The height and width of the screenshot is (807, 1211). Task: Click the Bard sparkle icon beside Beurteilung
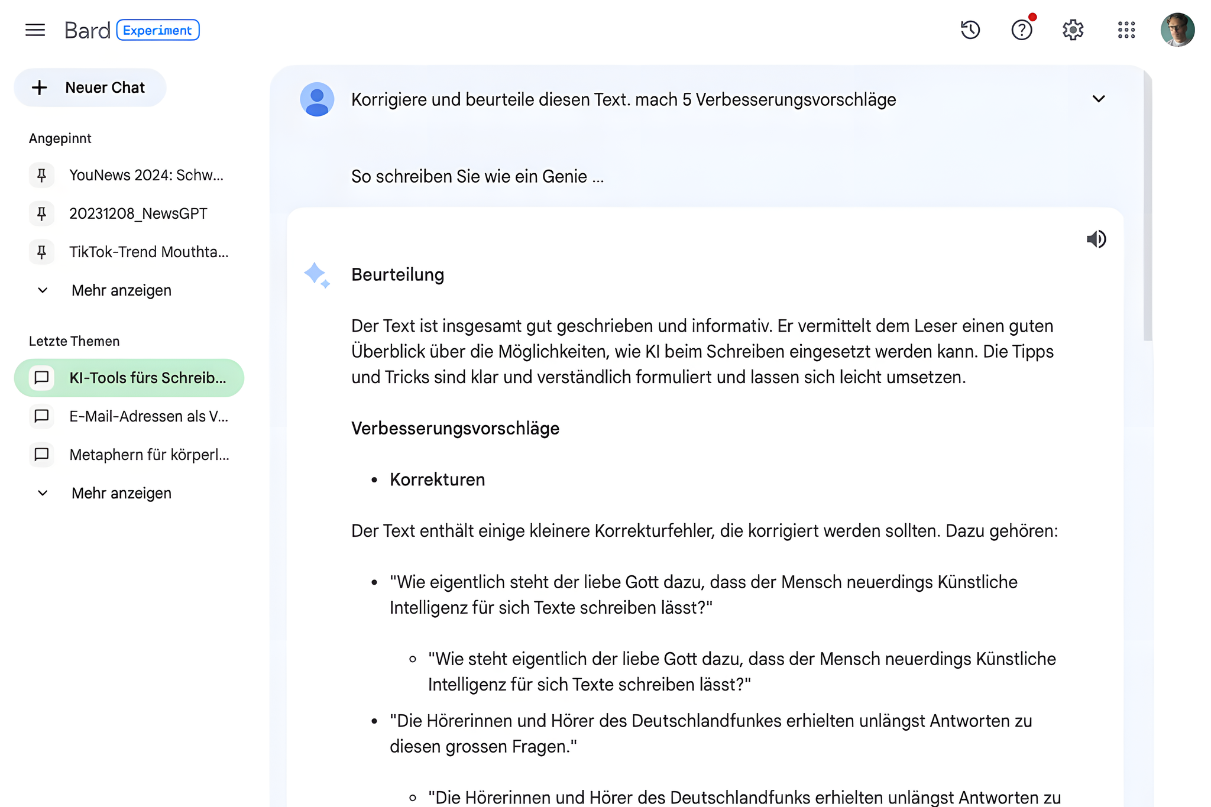(x=317, y=274)
